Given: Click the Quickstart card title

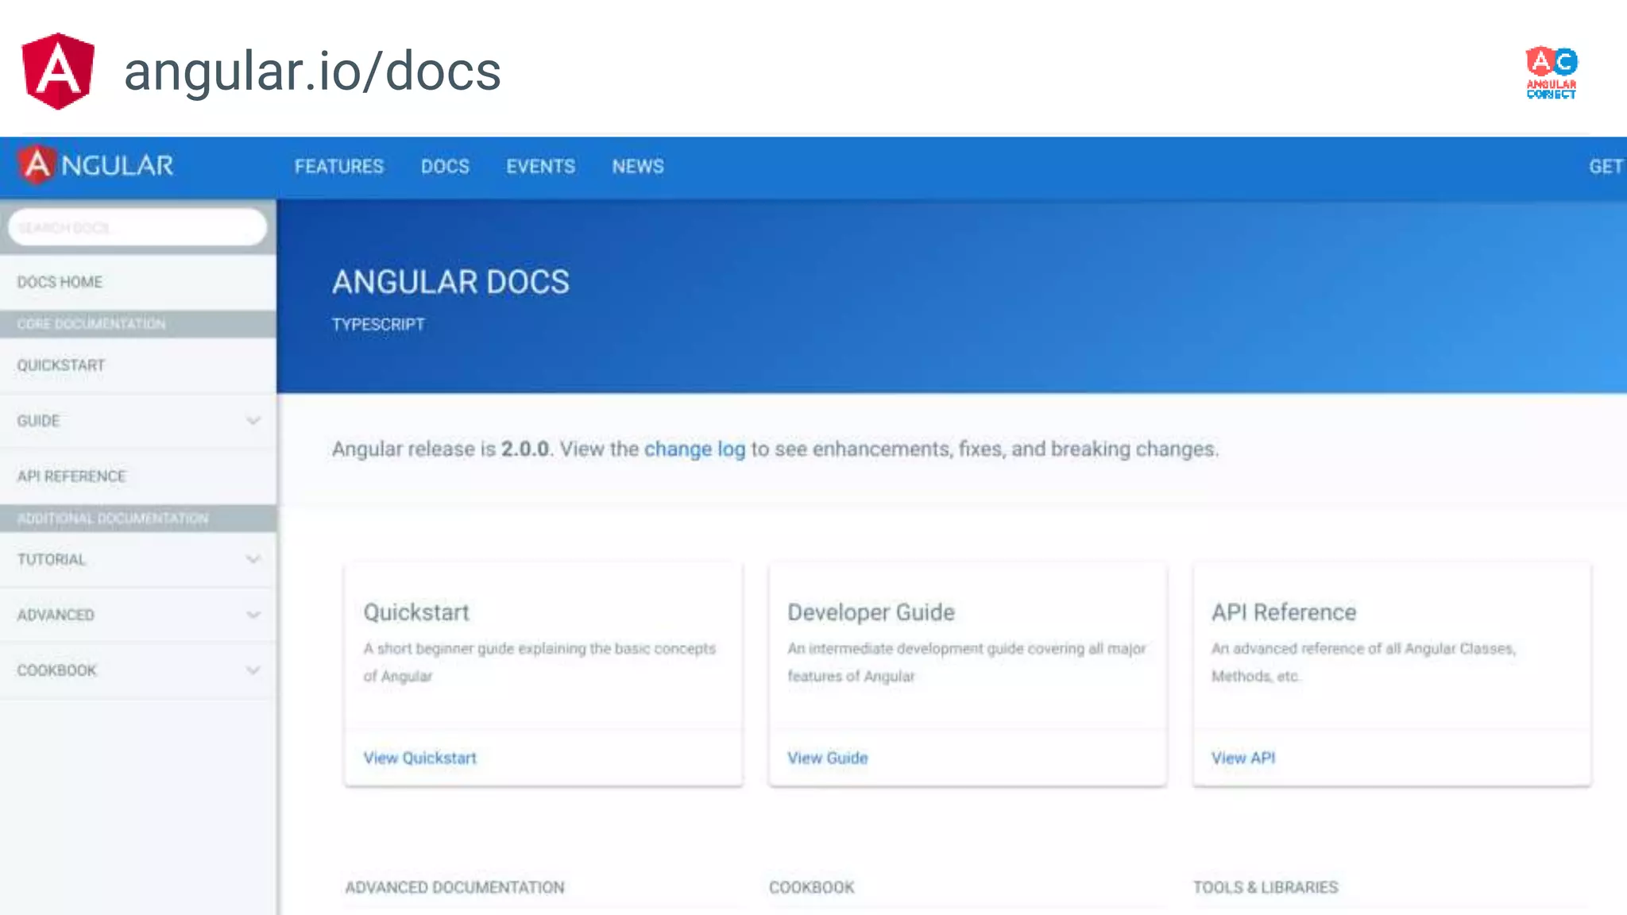Looking at the screenshot, I should tap(416, 612).
